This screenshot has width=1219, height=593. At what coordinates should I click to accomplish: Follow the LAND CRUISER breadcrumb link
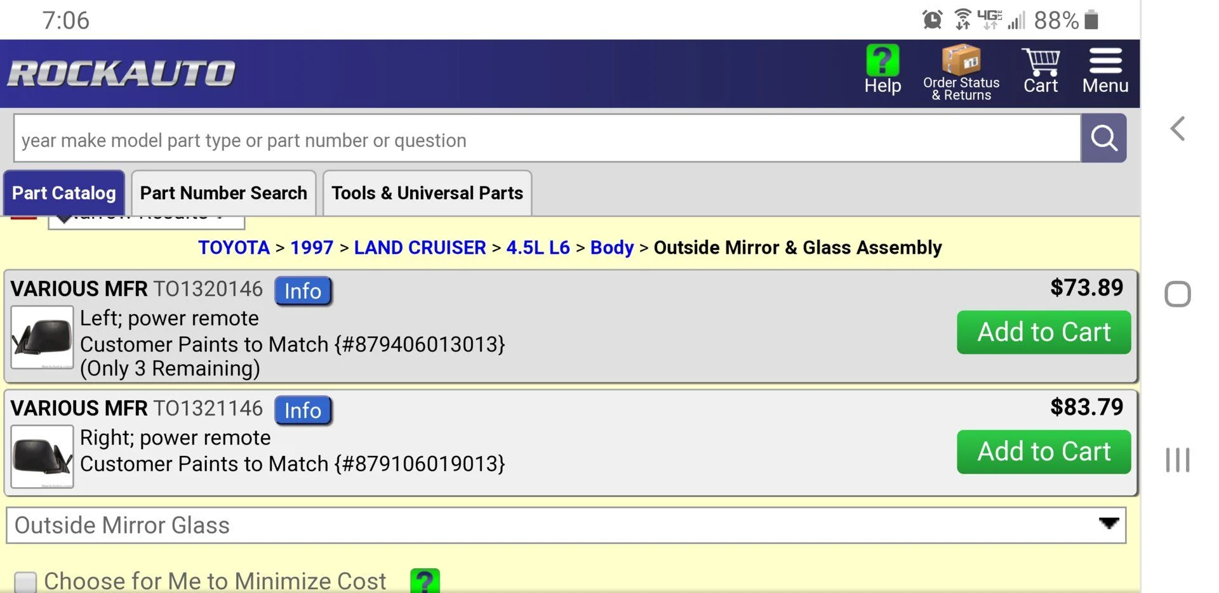click(420, 247)
